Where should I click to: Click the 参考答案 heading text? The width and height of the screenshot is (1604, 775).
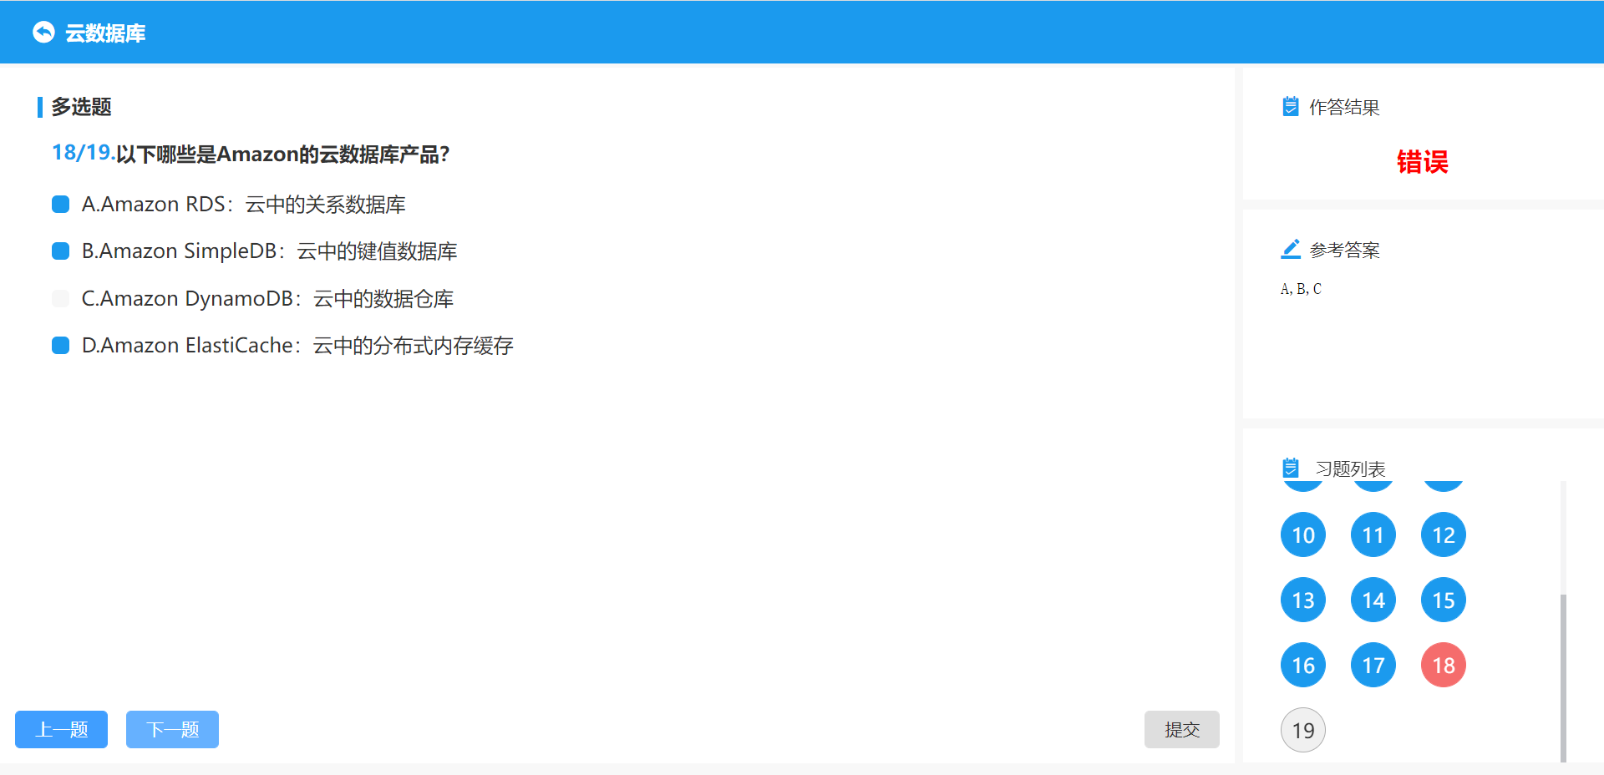point(1344,250)
